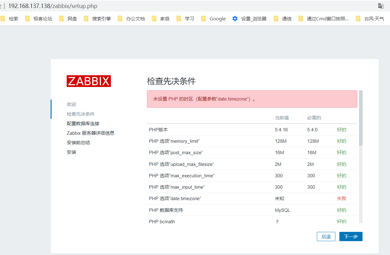Click the 后退 button

326,236
